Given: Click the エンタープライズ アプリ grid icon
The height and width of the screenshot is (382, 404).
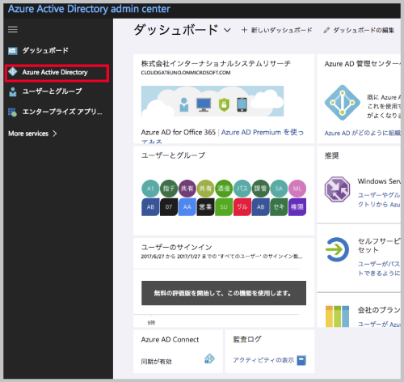Looking at the screenshot, I should click(13, 112).
